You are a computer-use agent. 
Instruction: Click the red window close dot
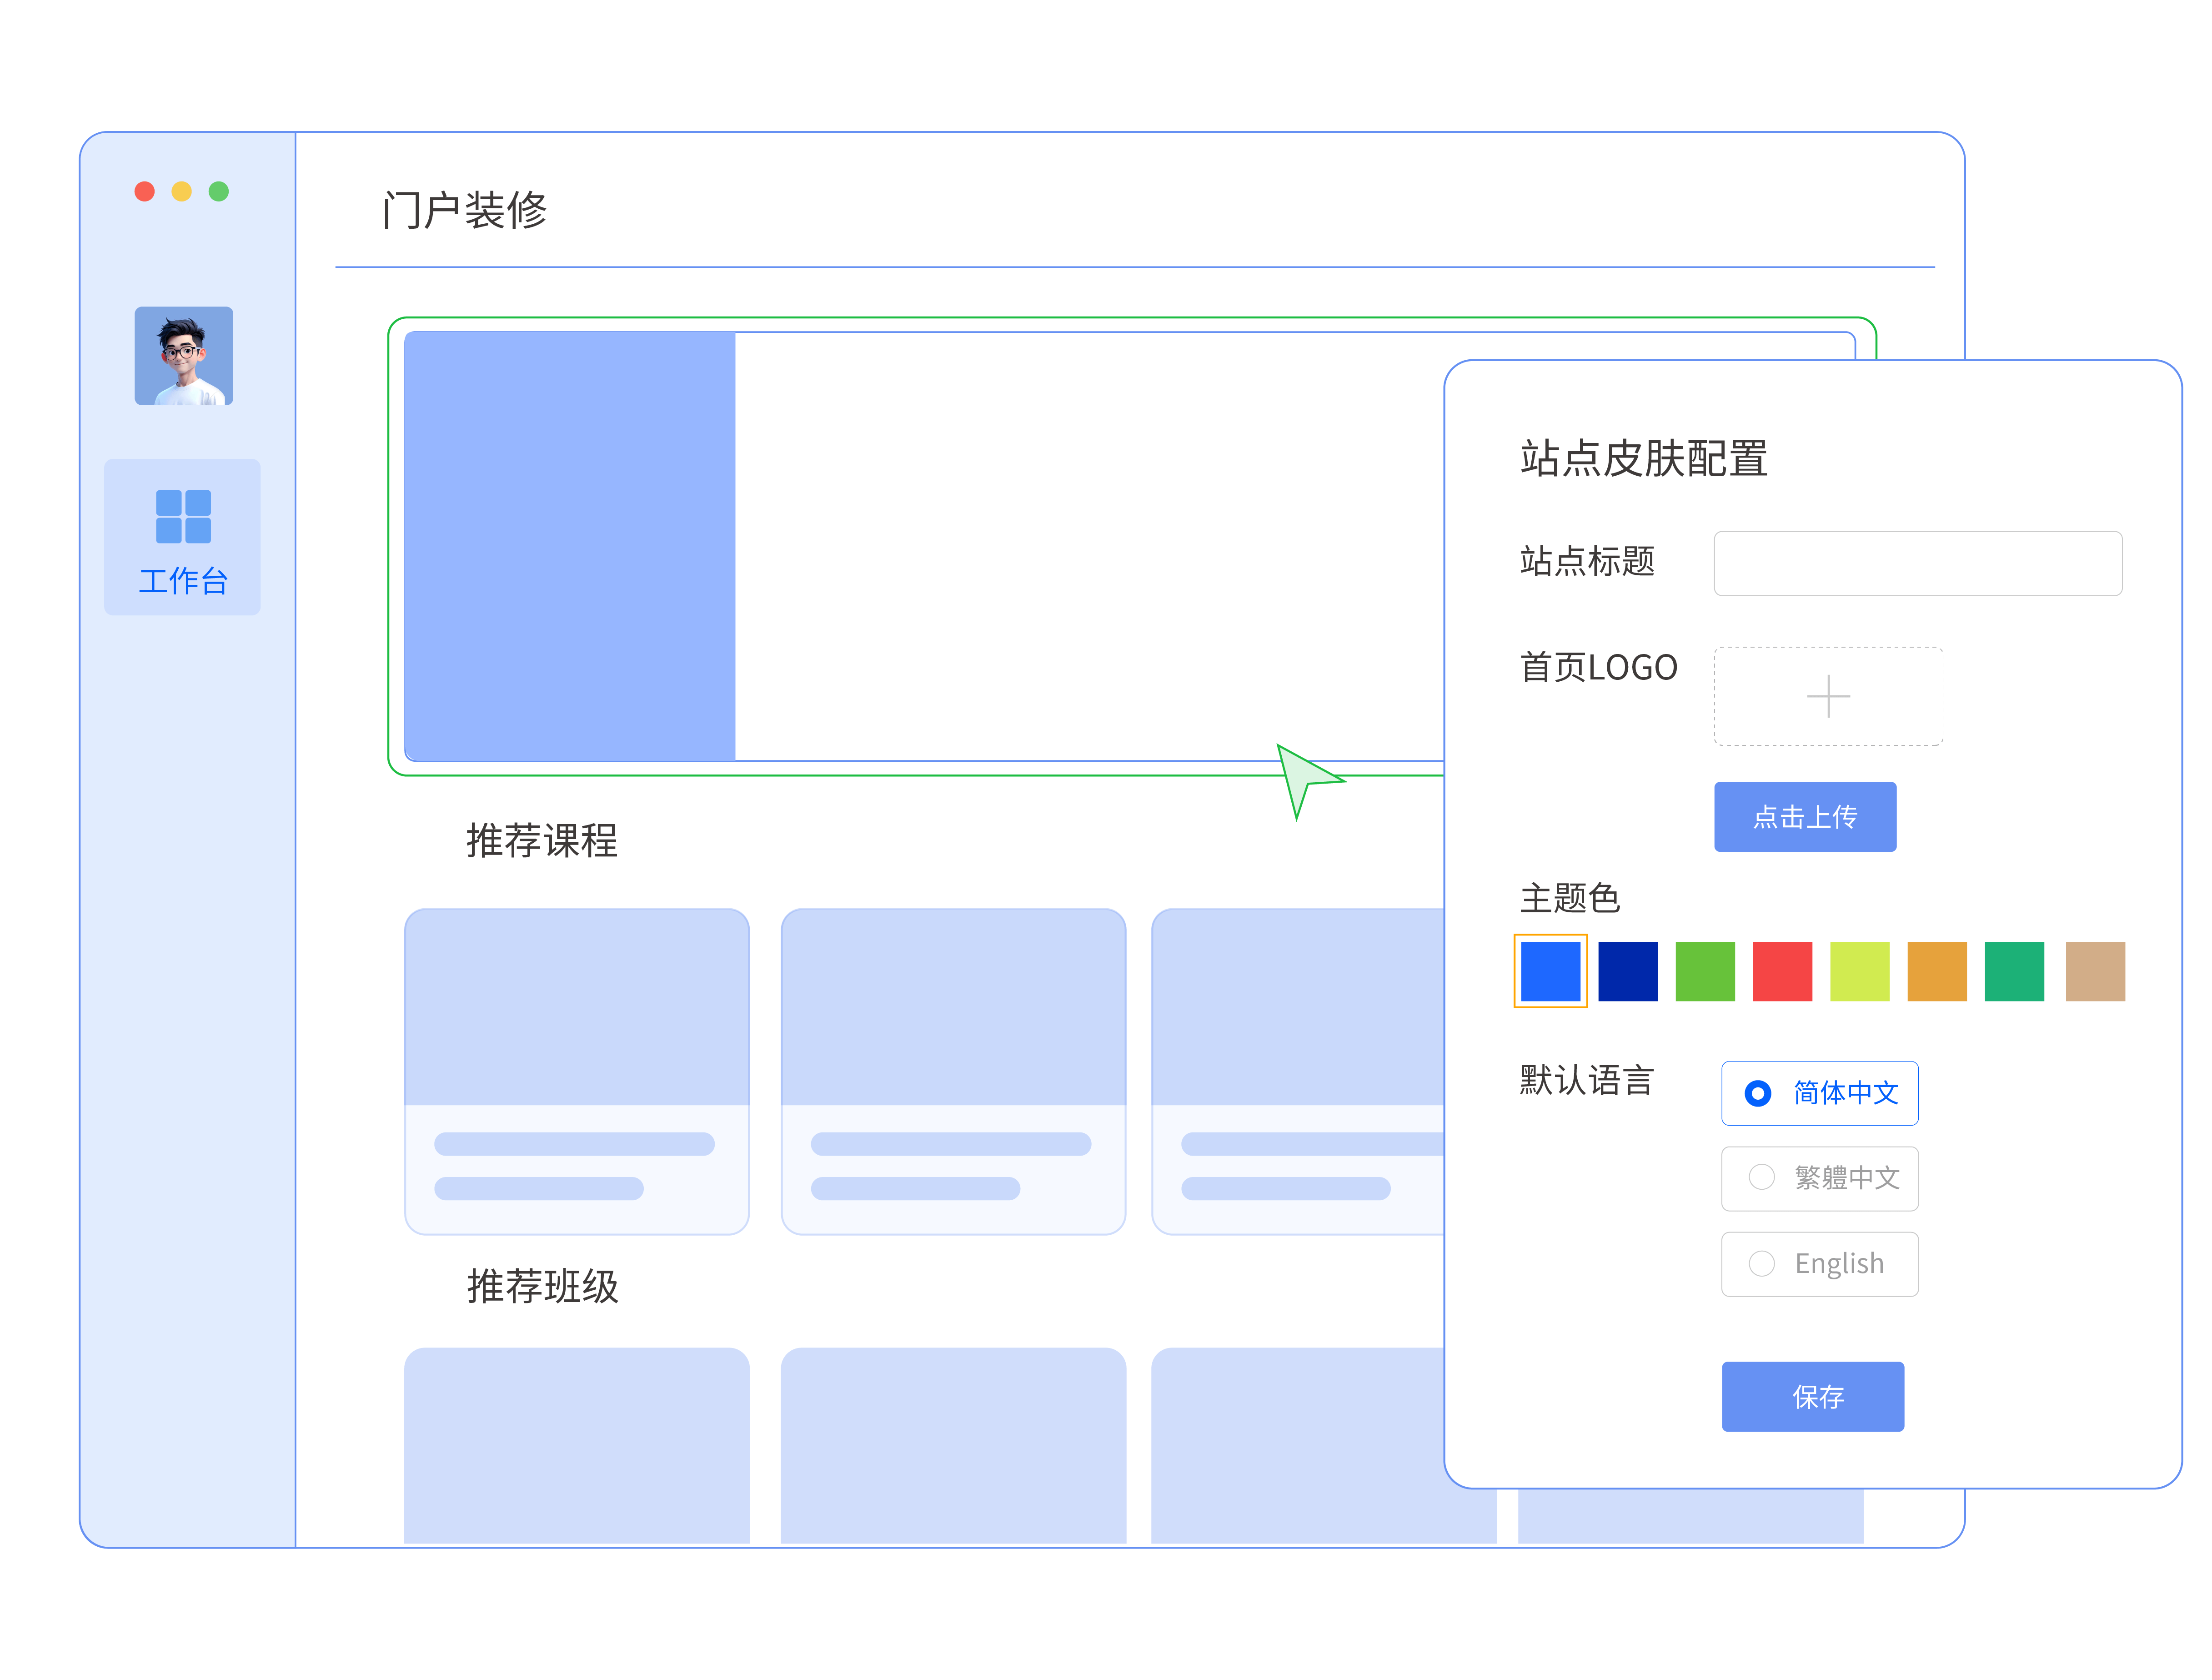point(145,191)
